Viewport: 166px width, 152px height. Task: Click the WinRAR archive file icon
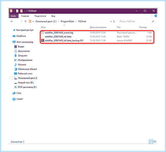tap(43, 40)
